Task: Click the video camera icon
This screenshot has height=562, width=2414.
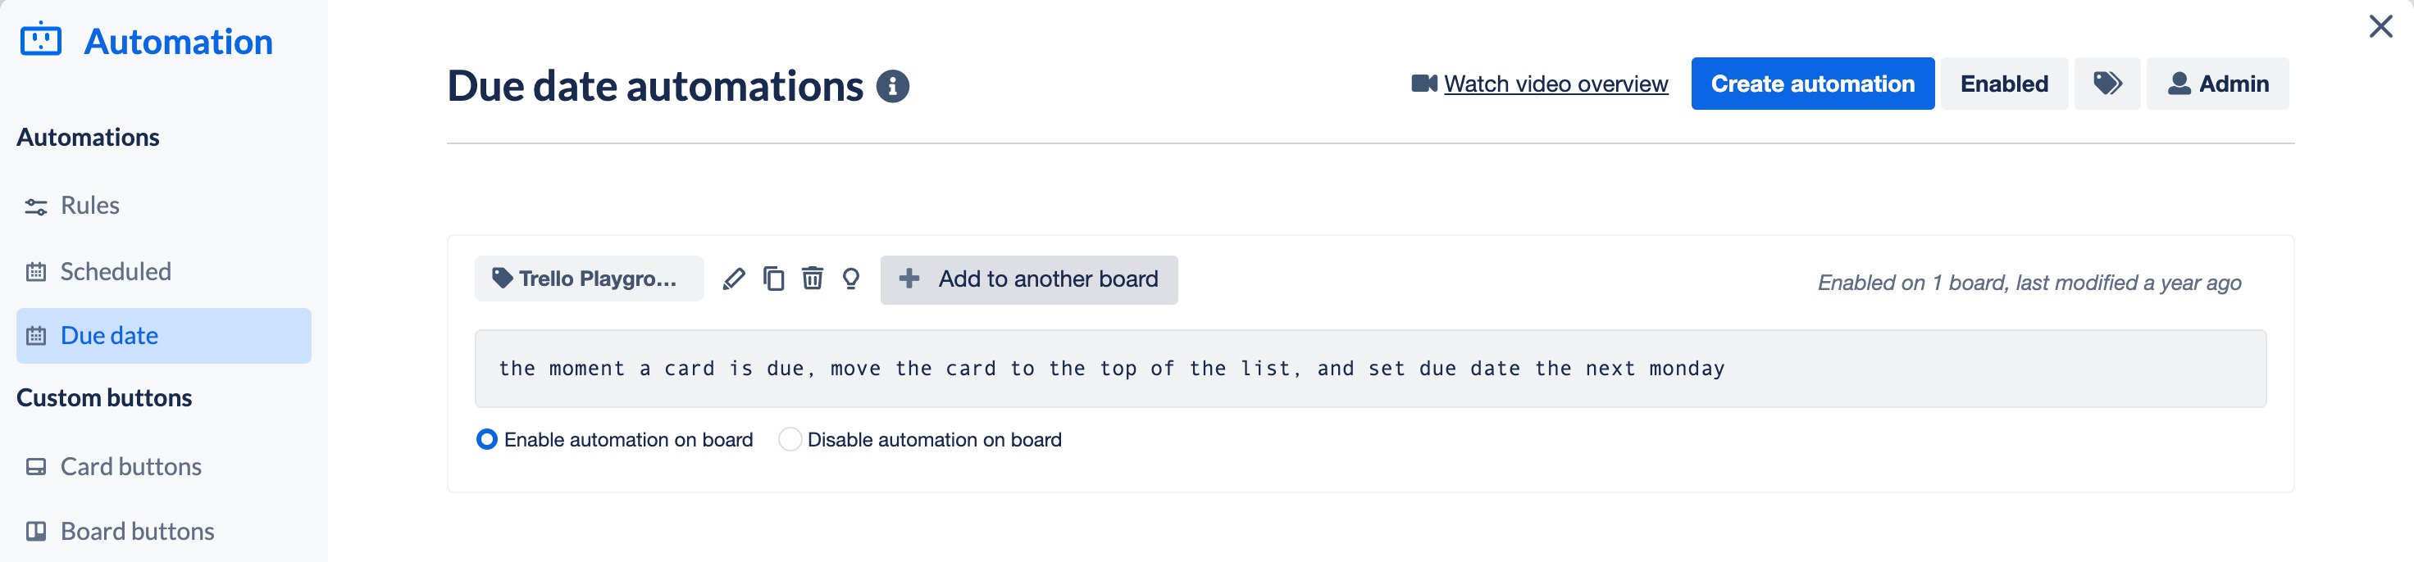Action: pyautogui.click(x=1423, y=83)
